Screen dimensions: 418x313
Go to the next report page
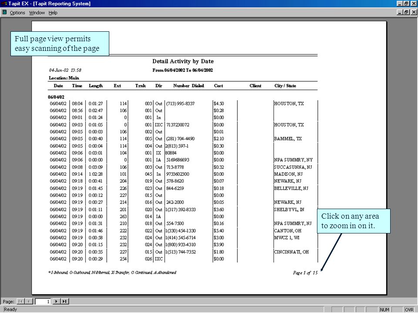point(56,302)
